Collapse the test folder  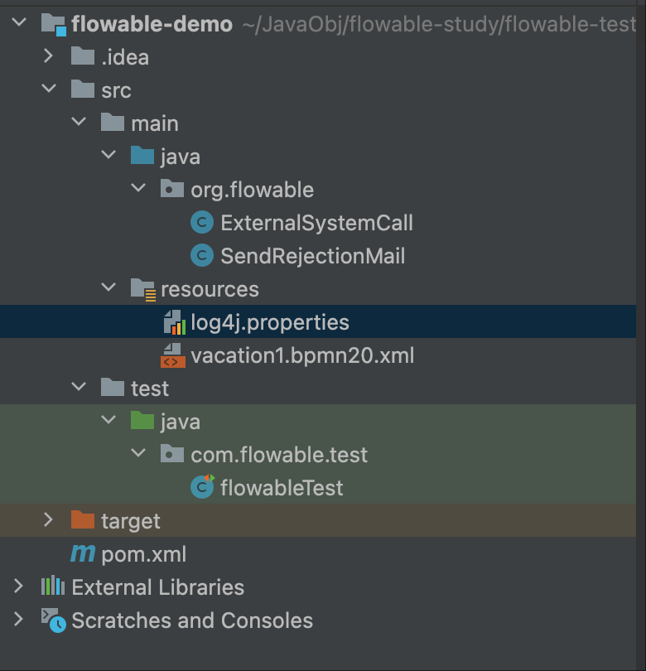pyautogui.click(x=80, y=388)
